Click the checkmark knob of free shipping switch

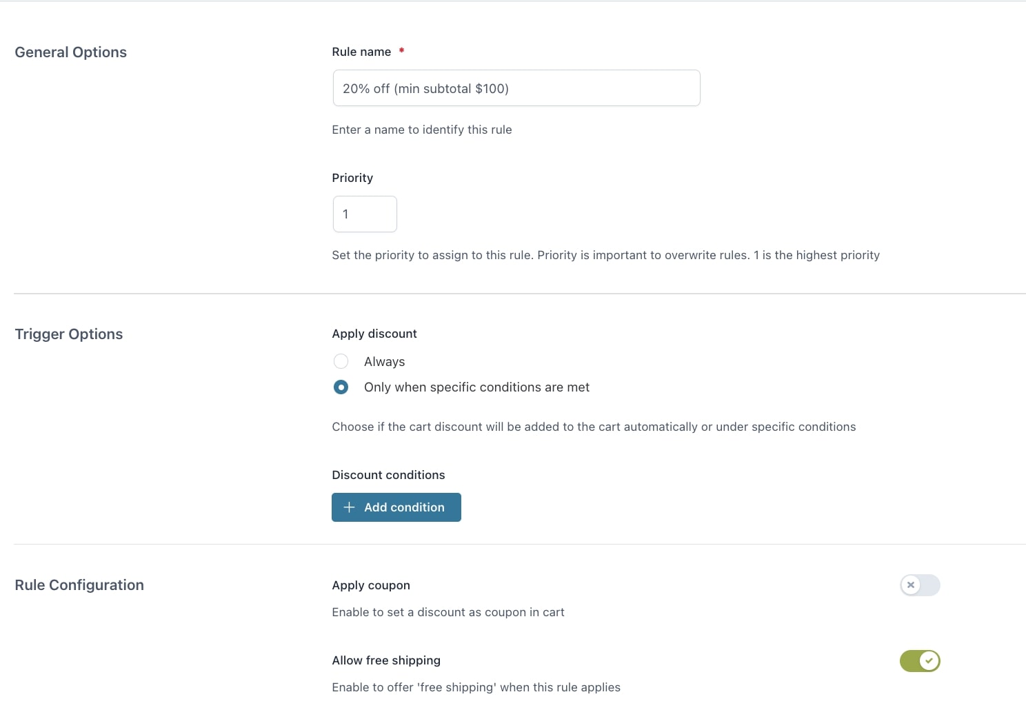pos(929,661)
